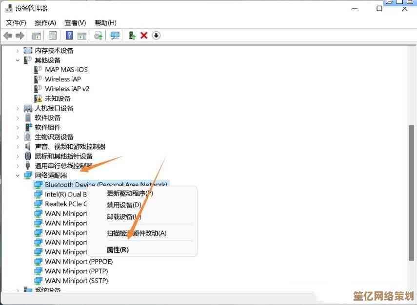417x305 pixels.
Task: Select the Wireless iAP v2 device
Action: pos(67,89)
